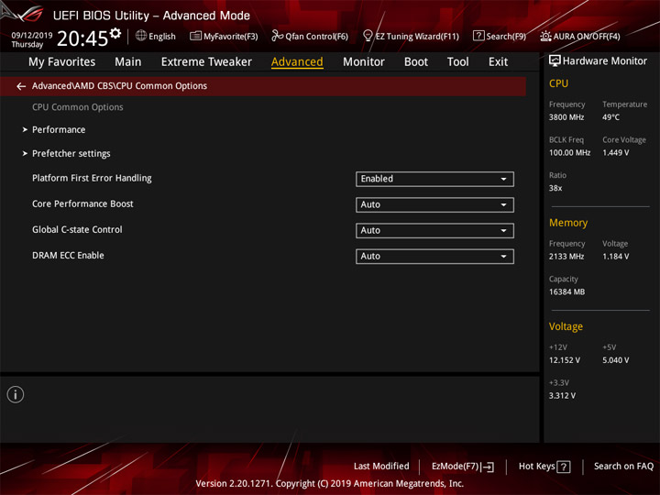Switch to EzMode(F7)
Viewport: 660px width, 495px height.
click(x=463, y=467)
